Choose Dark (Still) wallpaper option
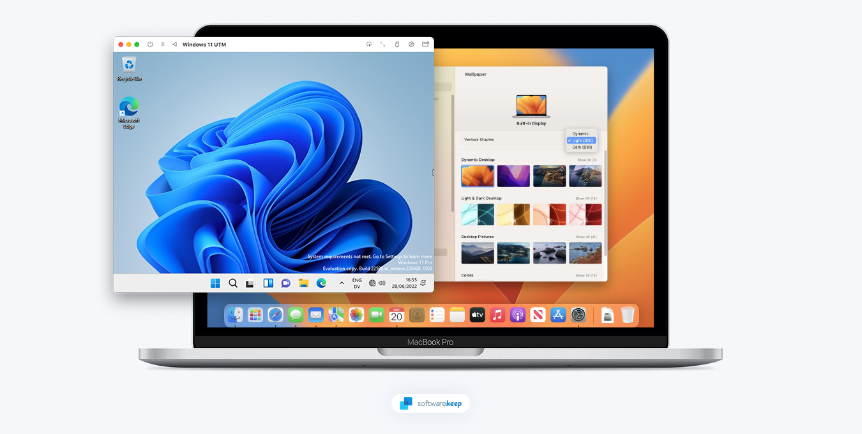Image resolution: width=862 pixels, height=434 pixels. click(x=582, y=147)
